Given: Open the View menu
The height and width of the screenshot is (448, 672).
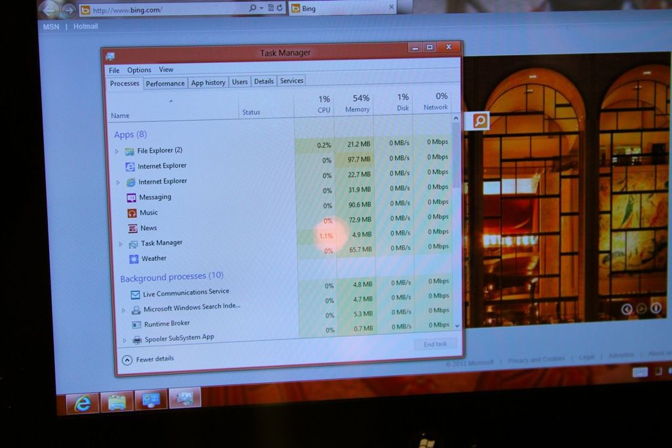Looking at the screenshot, I should 166,70.
